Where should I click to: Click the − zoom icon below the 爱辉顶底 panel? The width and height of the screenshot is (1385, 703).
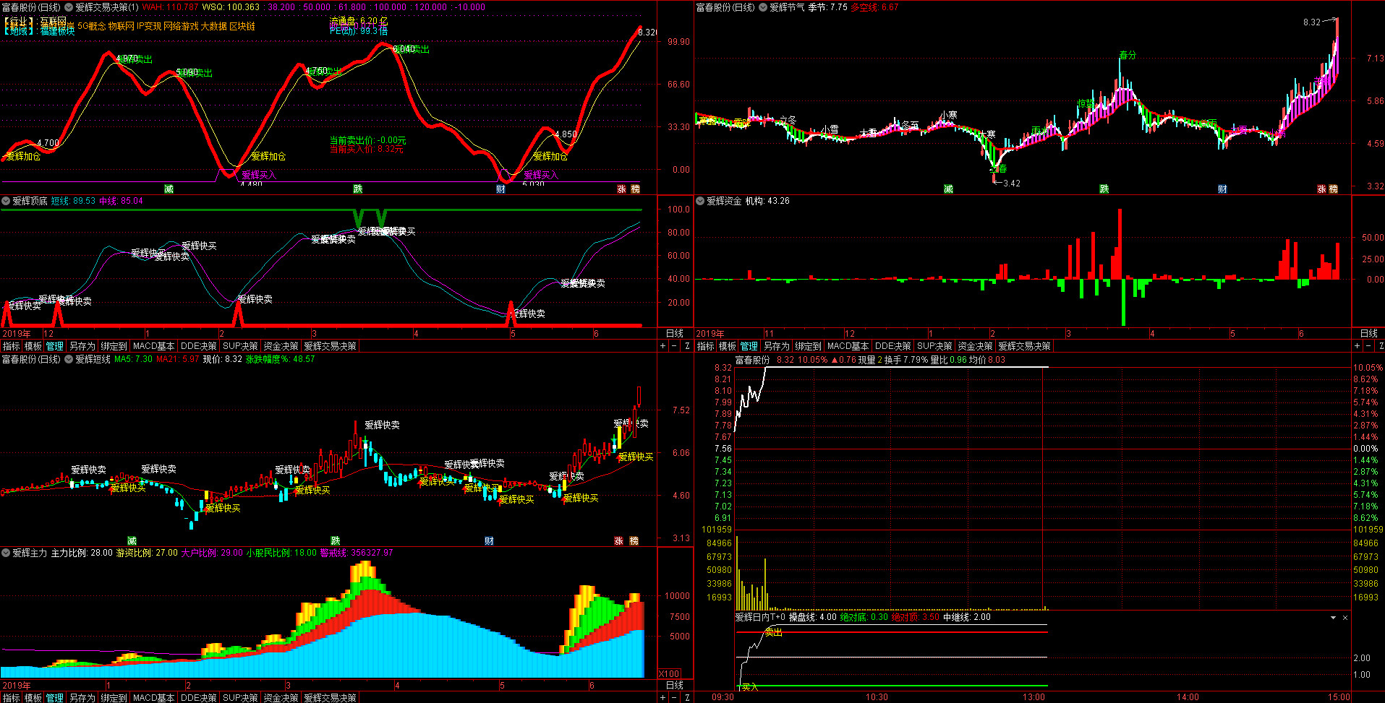675,346
